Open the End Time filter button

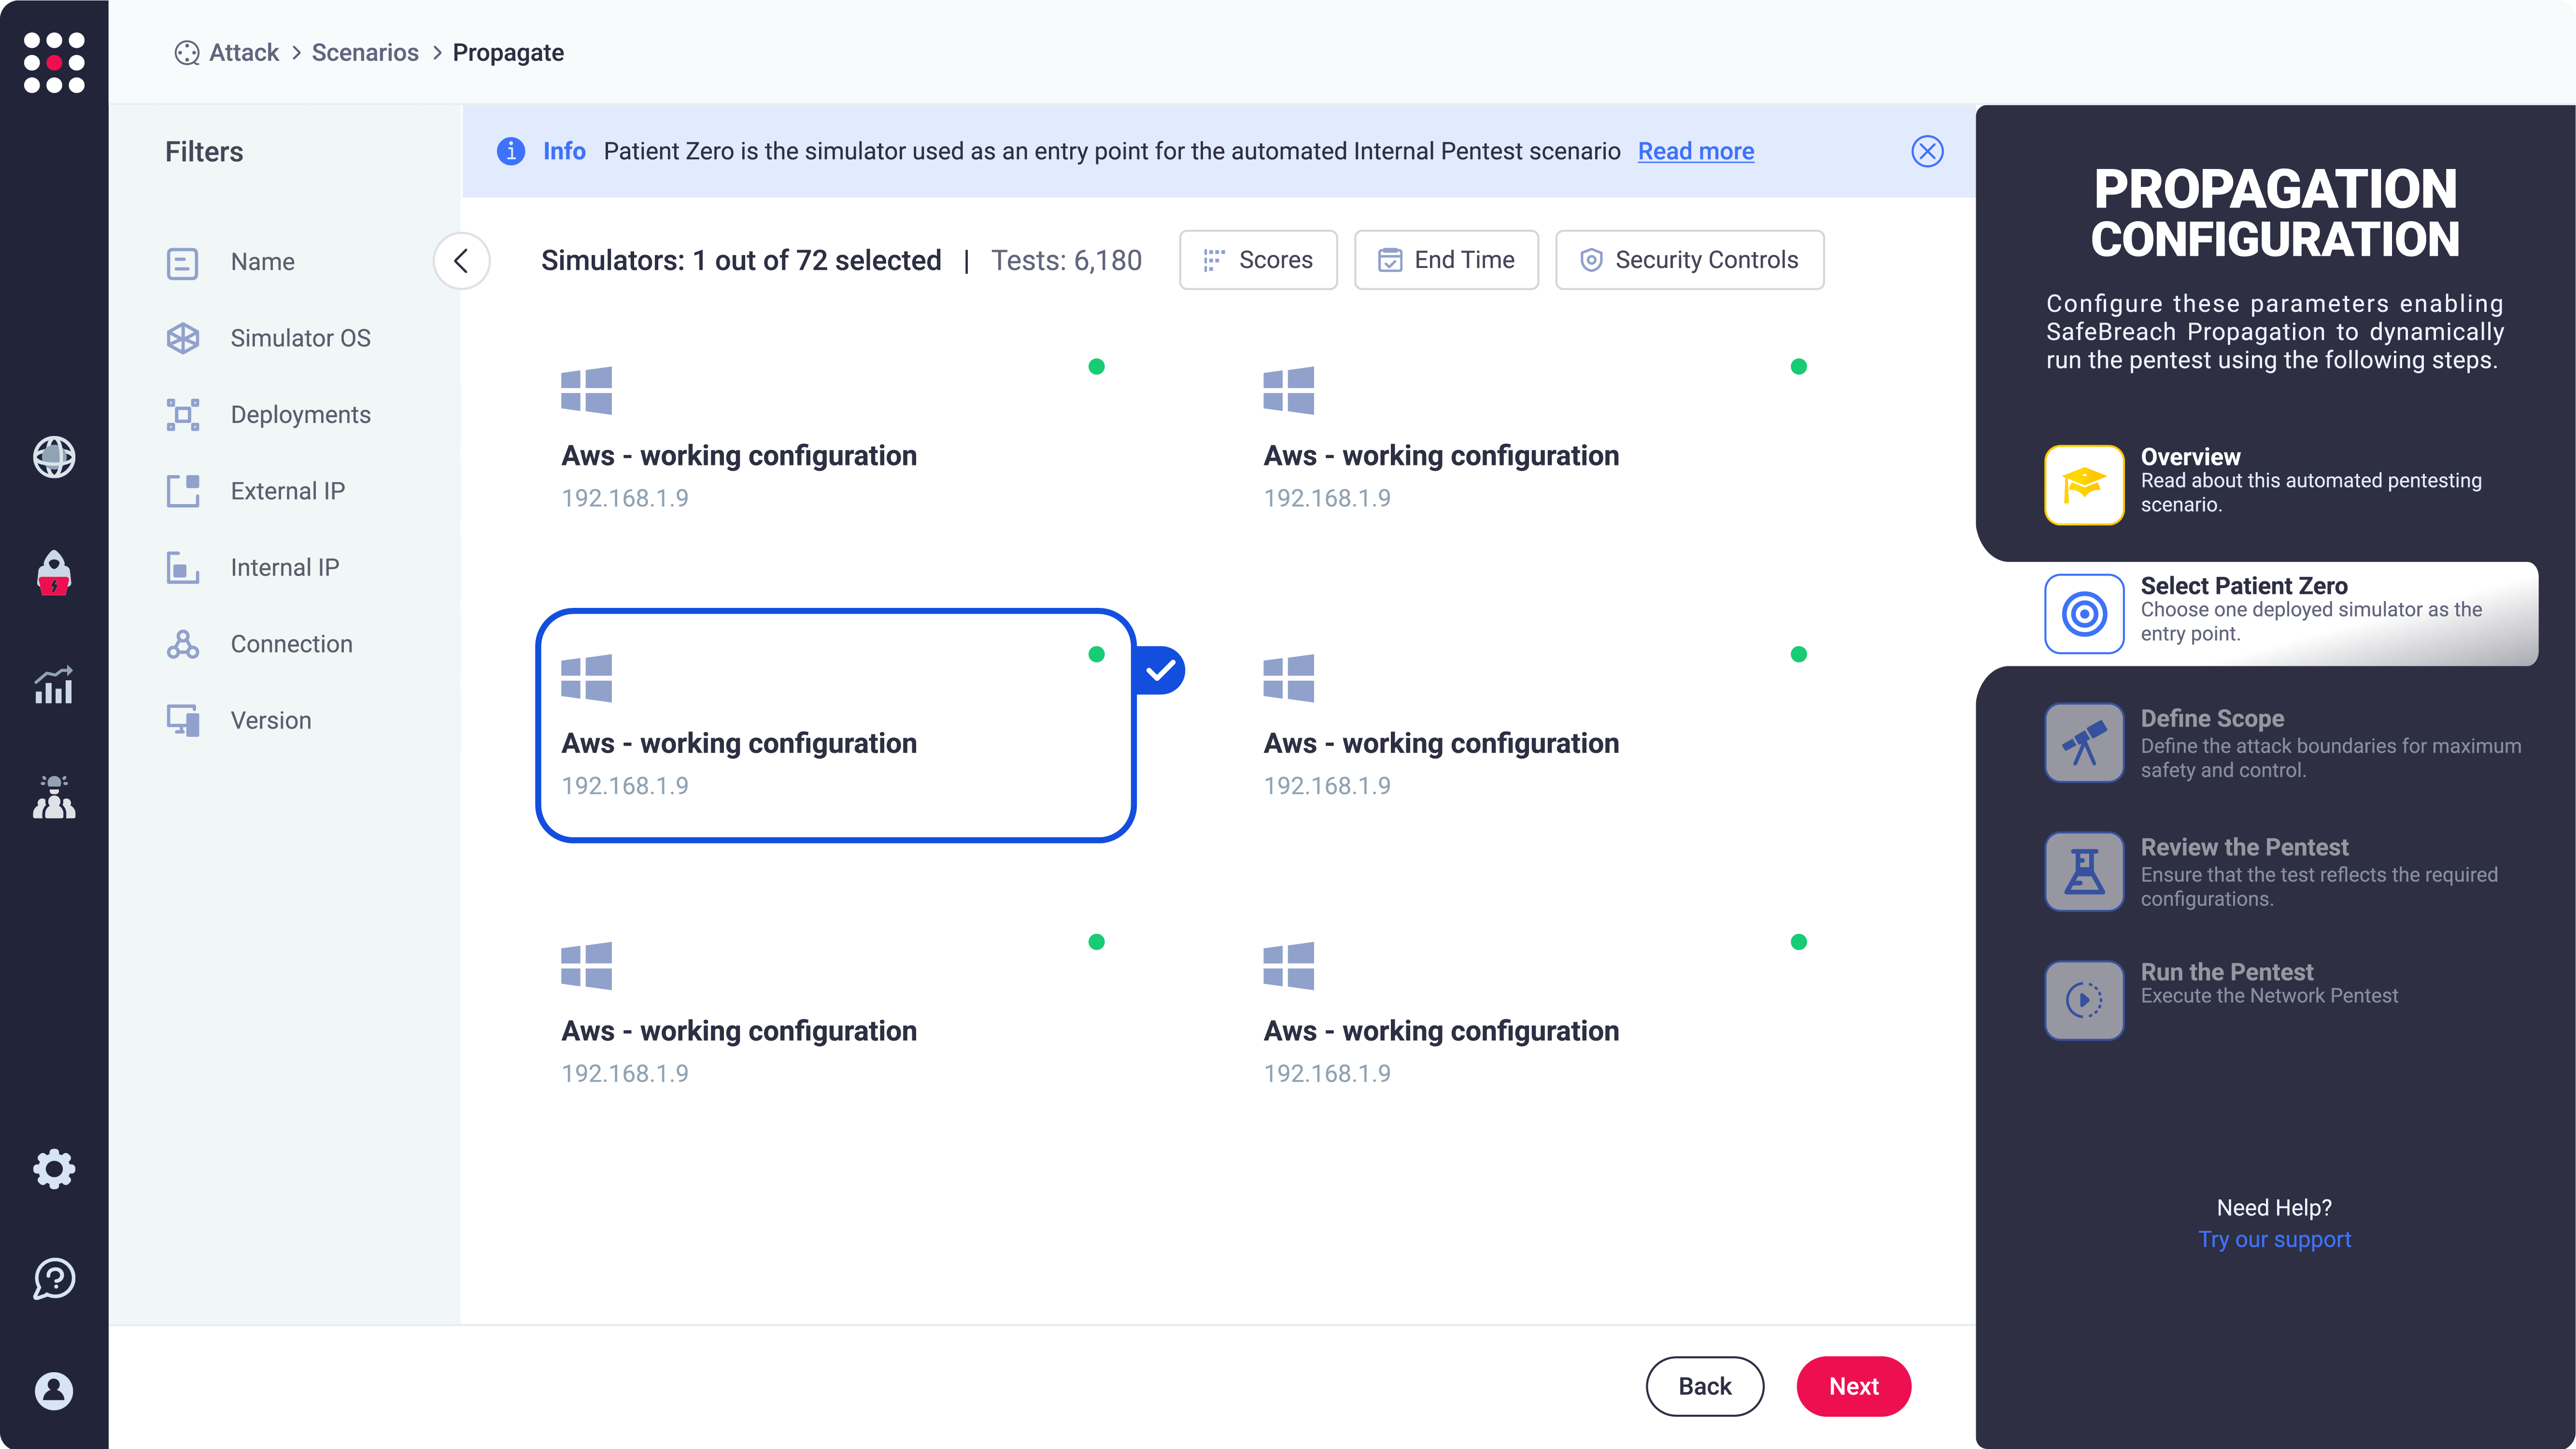click(x=1446, y=260)
